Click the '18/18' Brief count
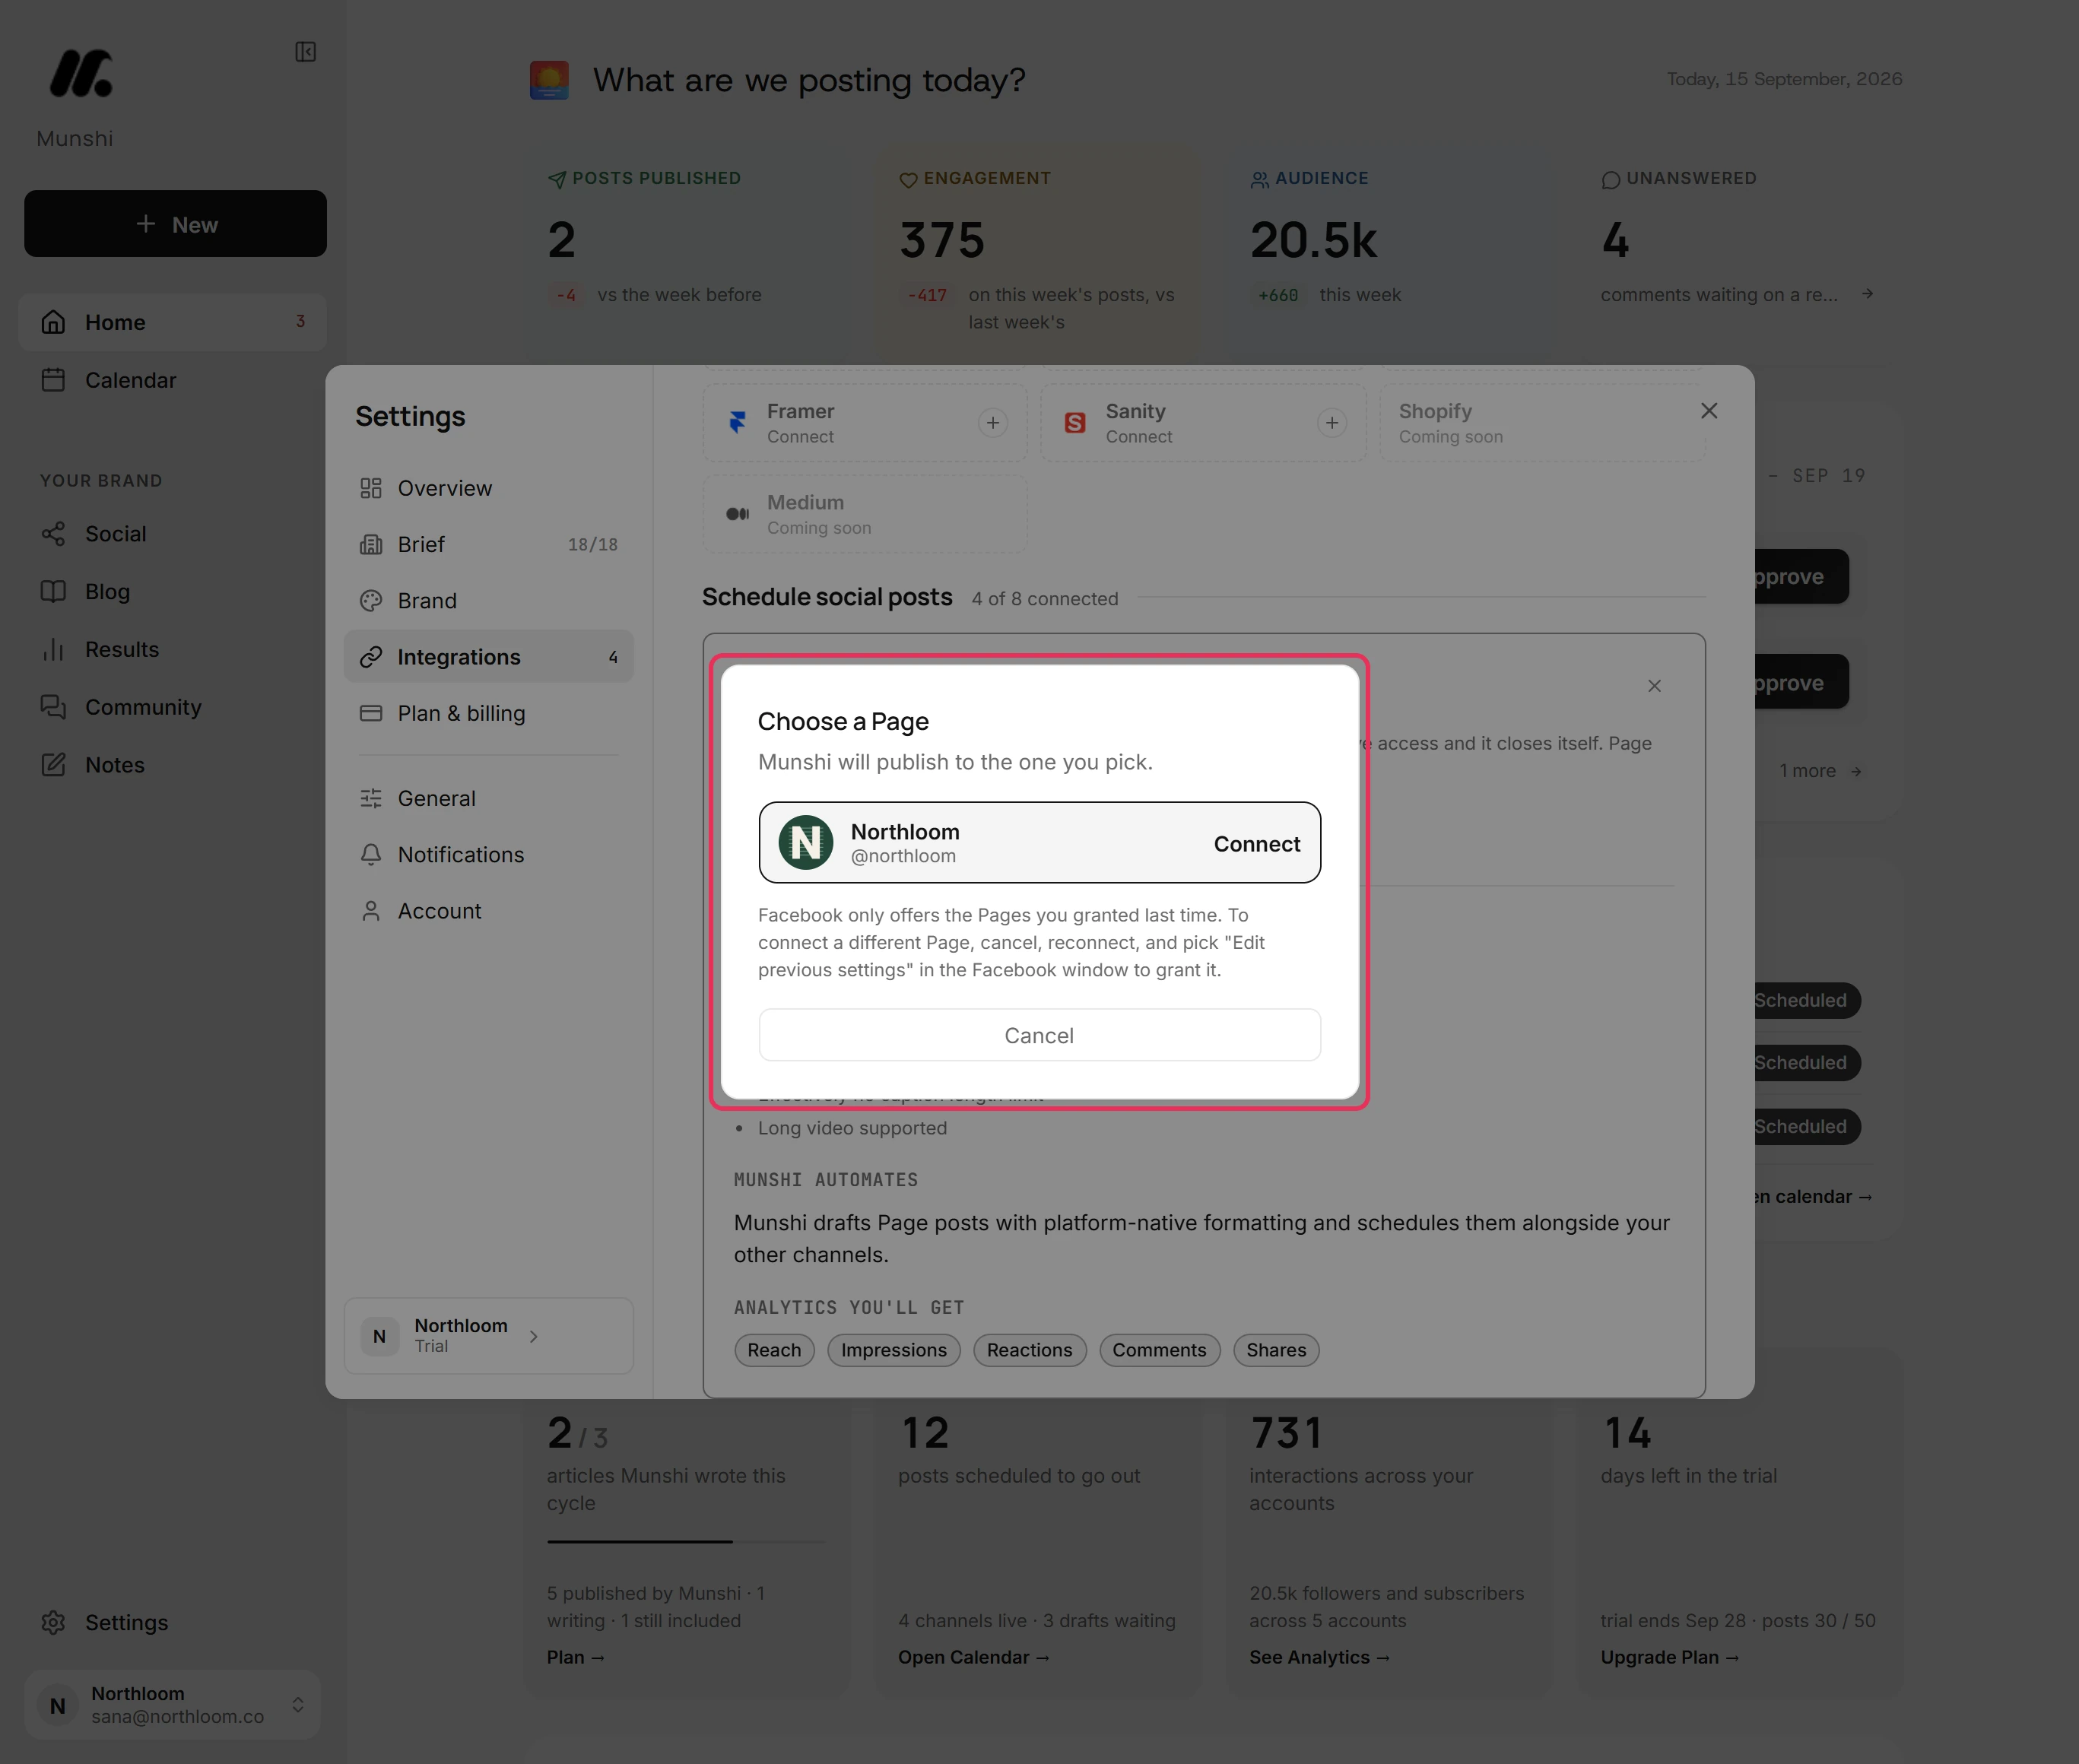The width and height of the screenshot is (2079, 1764). [x=593, y=545]
